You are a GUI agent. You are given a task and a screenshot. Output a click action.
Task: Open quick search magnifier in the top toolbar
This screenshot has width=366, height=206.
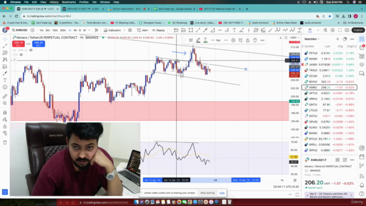[325, 30]
